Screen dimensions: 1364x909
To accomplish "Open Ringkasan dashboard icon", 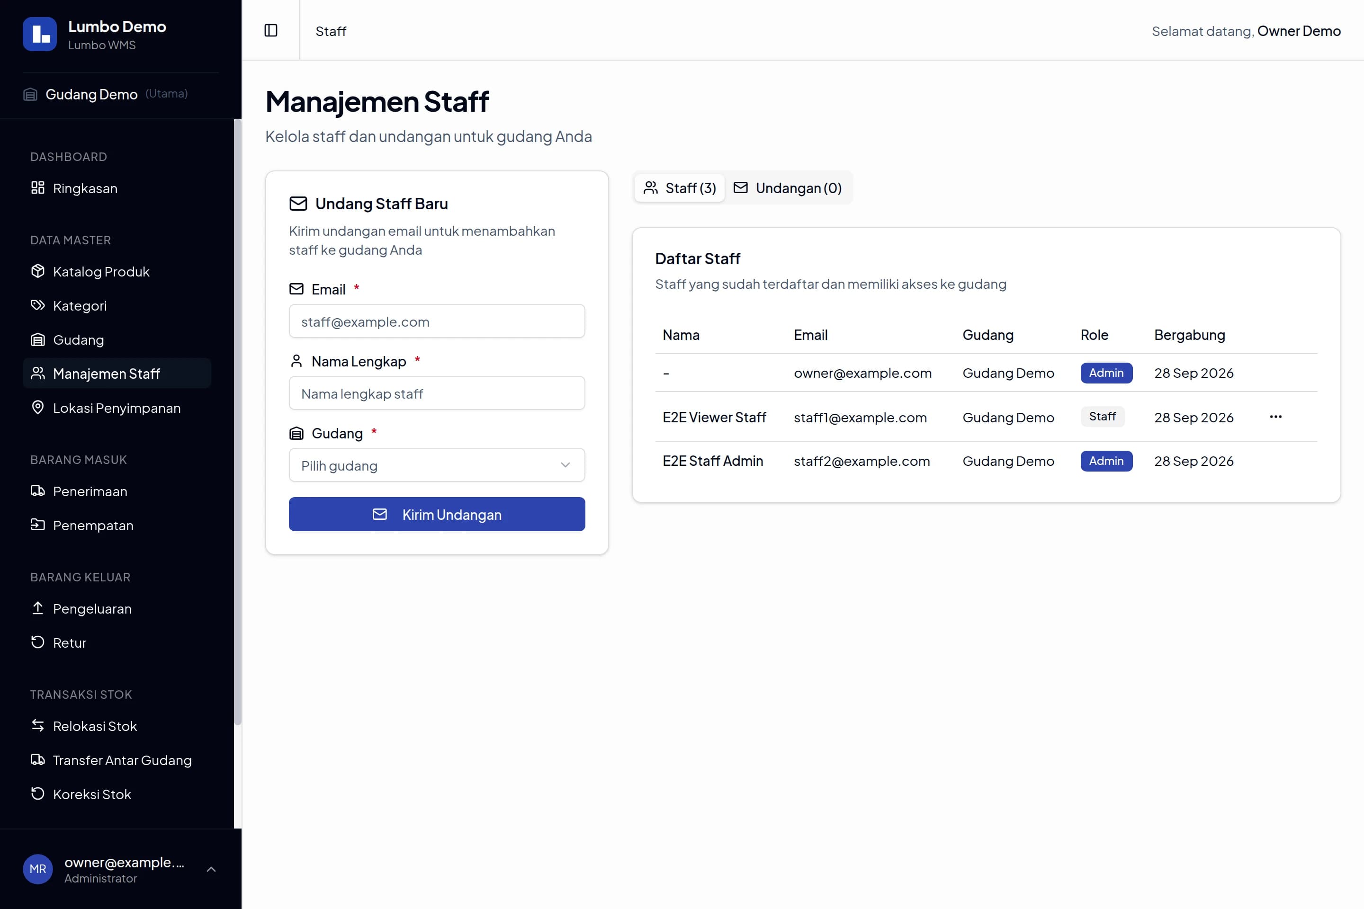I will click(x=38, y=188).
